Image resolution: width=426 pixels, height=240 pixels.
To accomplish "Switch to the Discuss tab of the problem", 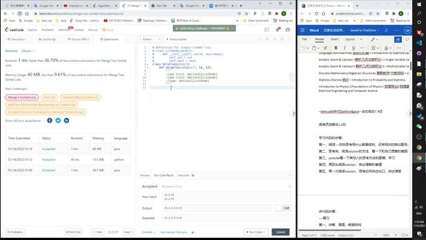I will pyautogui.click(x=79, y=39).
